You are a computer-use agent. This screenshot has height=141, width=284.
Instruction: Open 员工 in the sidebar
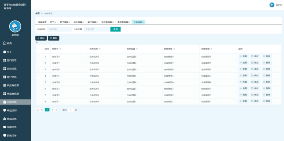click(x=7, y=52)
